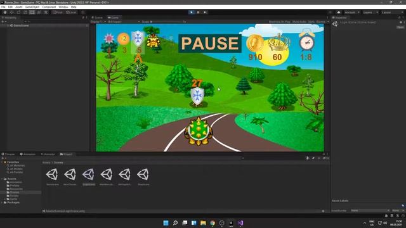Click the Hierarchy search field
This screenshot has height=228, width=406.
(53, 22)
